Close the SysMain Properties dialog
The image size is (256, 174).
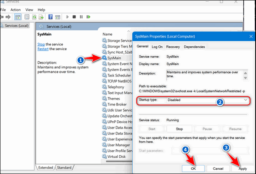coord(251,37)
